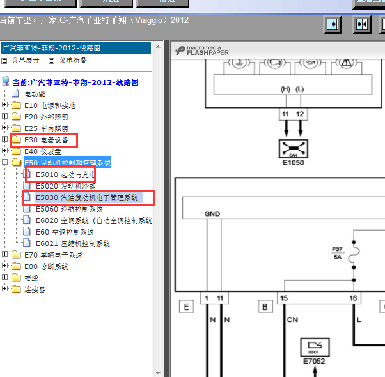
Task: Click the root computer icon in tree
Action: pyautogui.click(x=6, y=81)
